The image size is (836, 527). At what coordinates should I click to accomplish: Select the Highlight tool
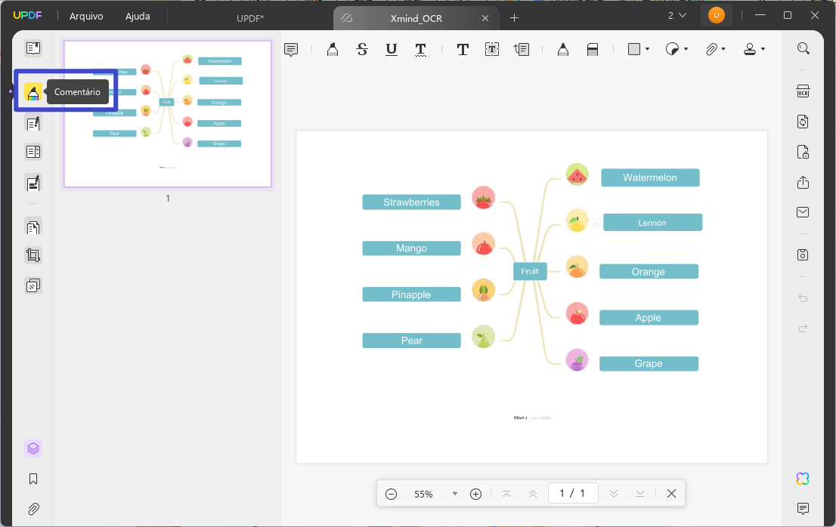(333, 50)
